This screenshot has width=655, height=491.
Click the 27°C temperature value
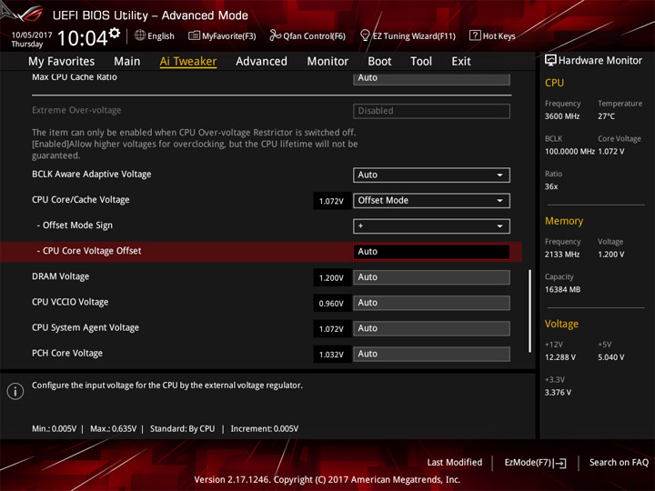tap(606, 116)
